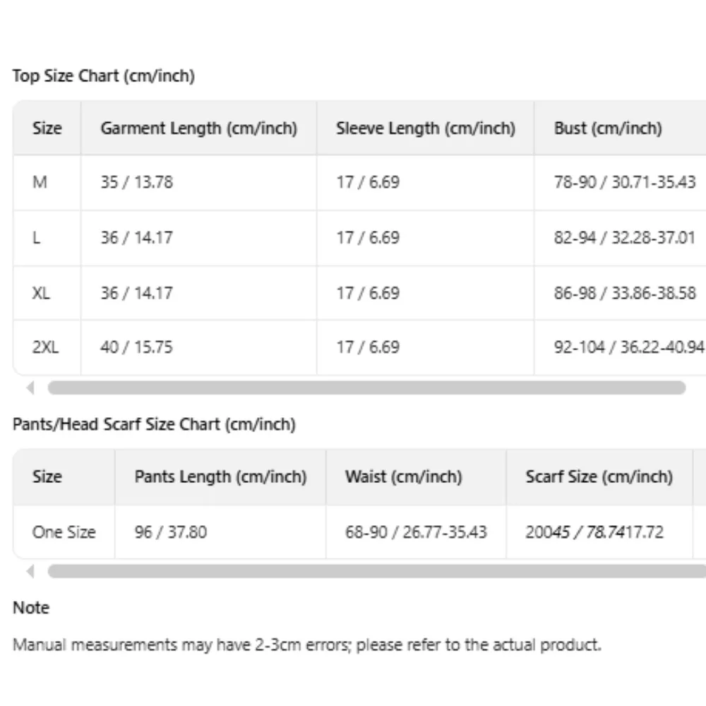Screen dimensions: 706x706
Task: Select the waist value 68-90 / 26.77-35.43
Action: click(x=416, y=532)
